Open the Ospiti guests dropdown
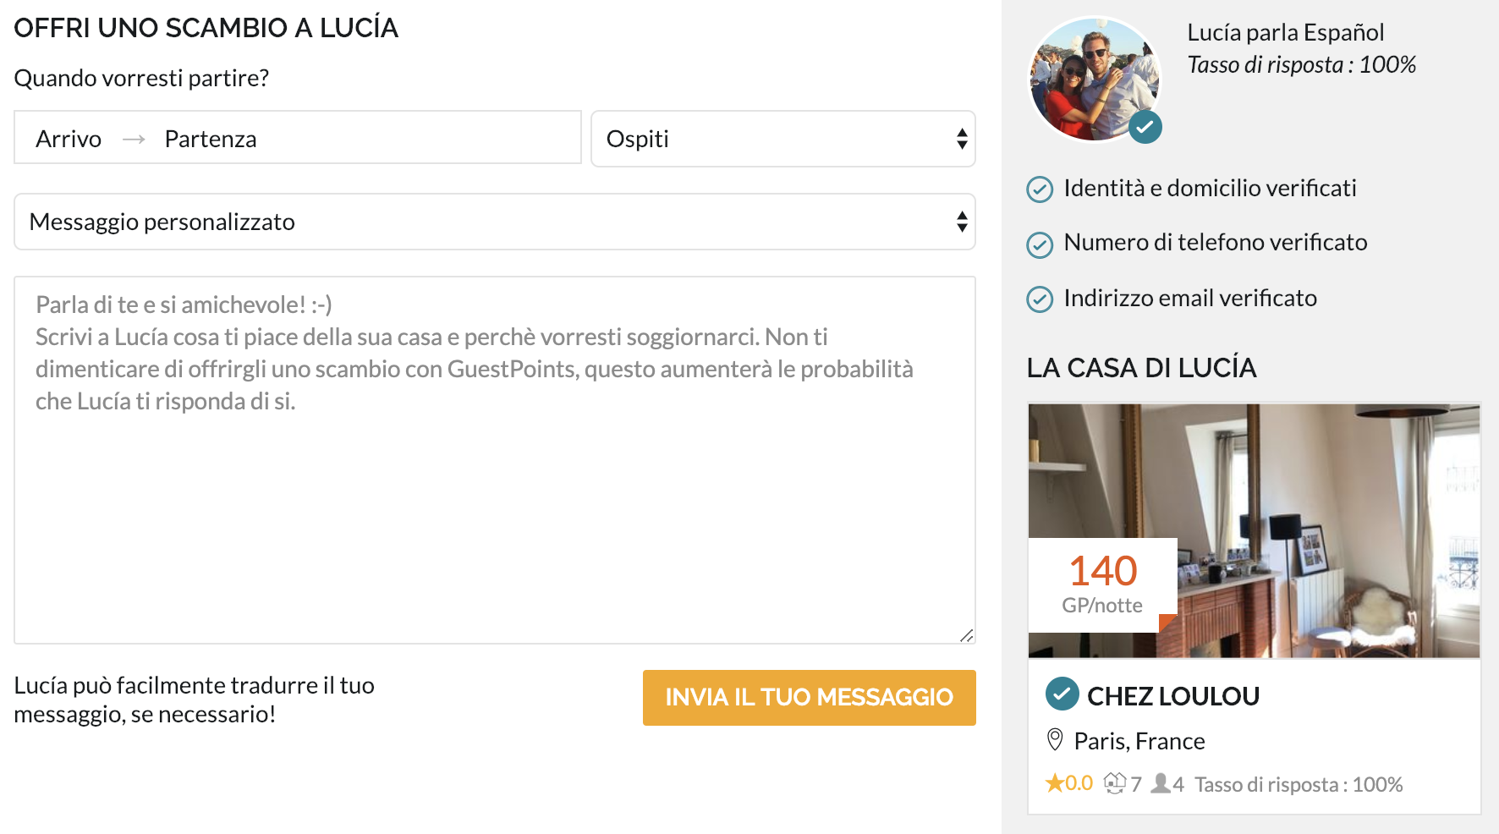This screenshot has height=834, width=1499. point(782,139)
